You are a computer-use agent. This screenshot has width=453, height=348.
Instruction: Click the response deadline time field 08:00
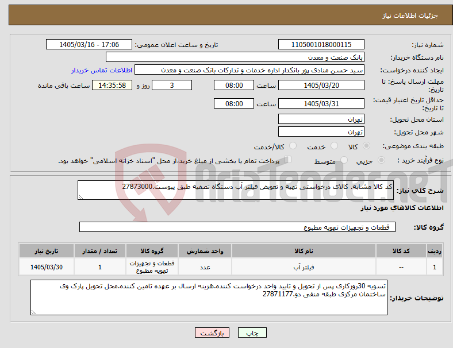[x=234, y=86]
